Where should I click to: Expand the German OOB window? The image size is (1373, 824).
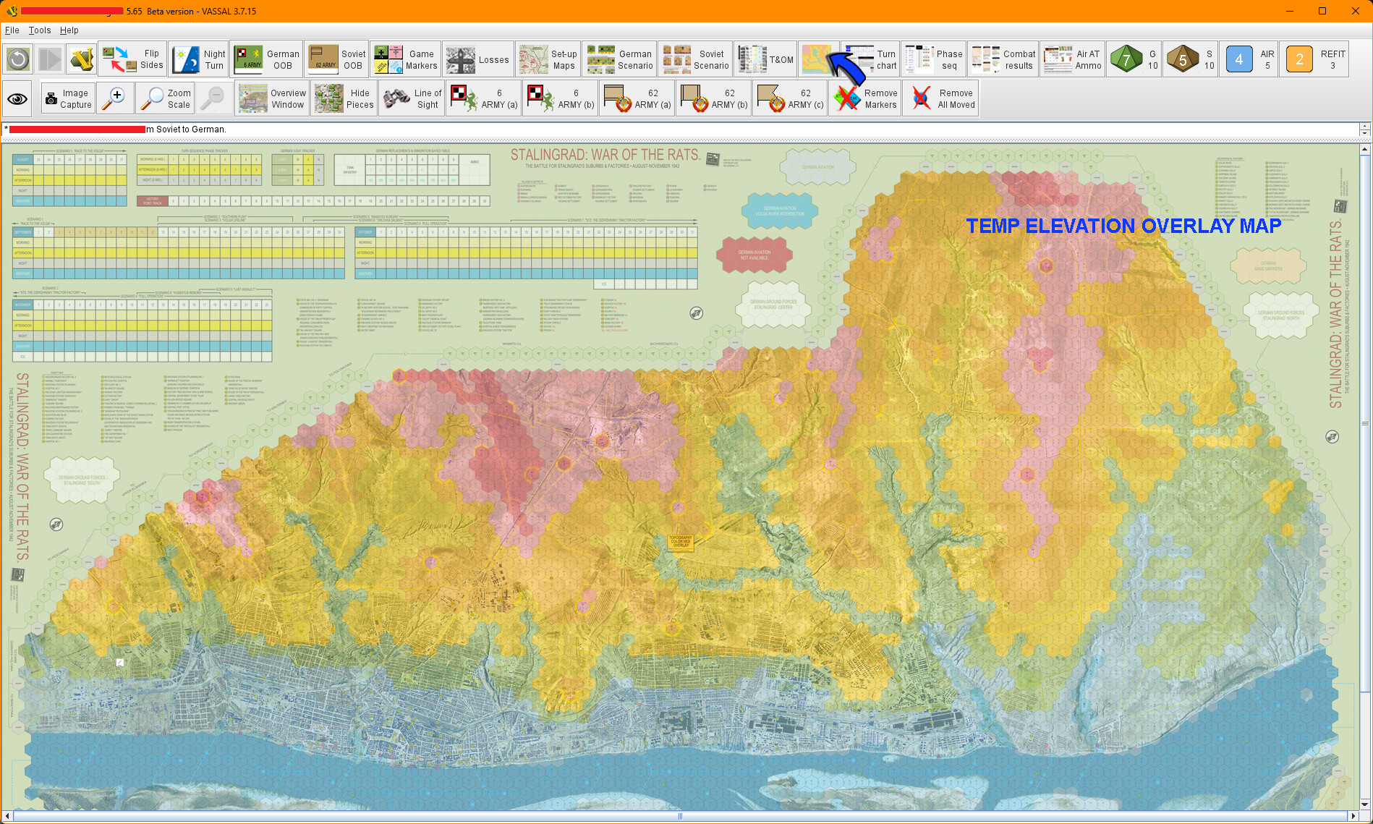tap(267, 59)
